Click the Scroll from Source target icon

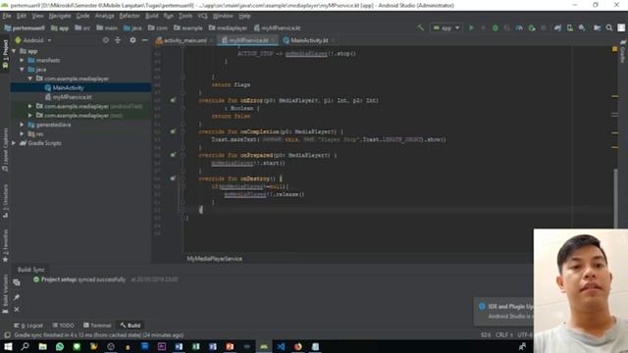[x=105, y=40]
